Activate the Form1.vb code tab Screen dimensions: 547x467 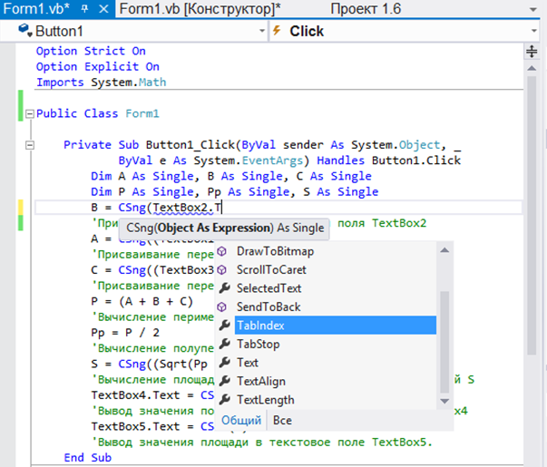pyautogui.click(x=36, y=9)
